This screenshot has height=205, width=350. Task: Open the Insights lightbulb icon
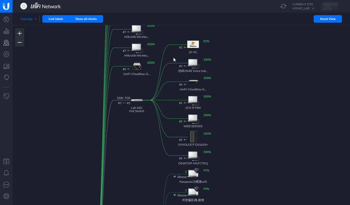click(x=6, y=77)
